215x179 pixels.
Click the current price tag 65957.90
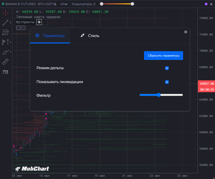click(207, 84)
